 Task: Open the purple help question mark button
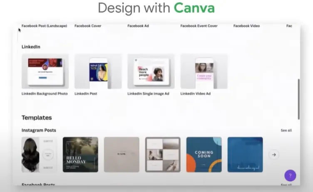tap(290, 175)
